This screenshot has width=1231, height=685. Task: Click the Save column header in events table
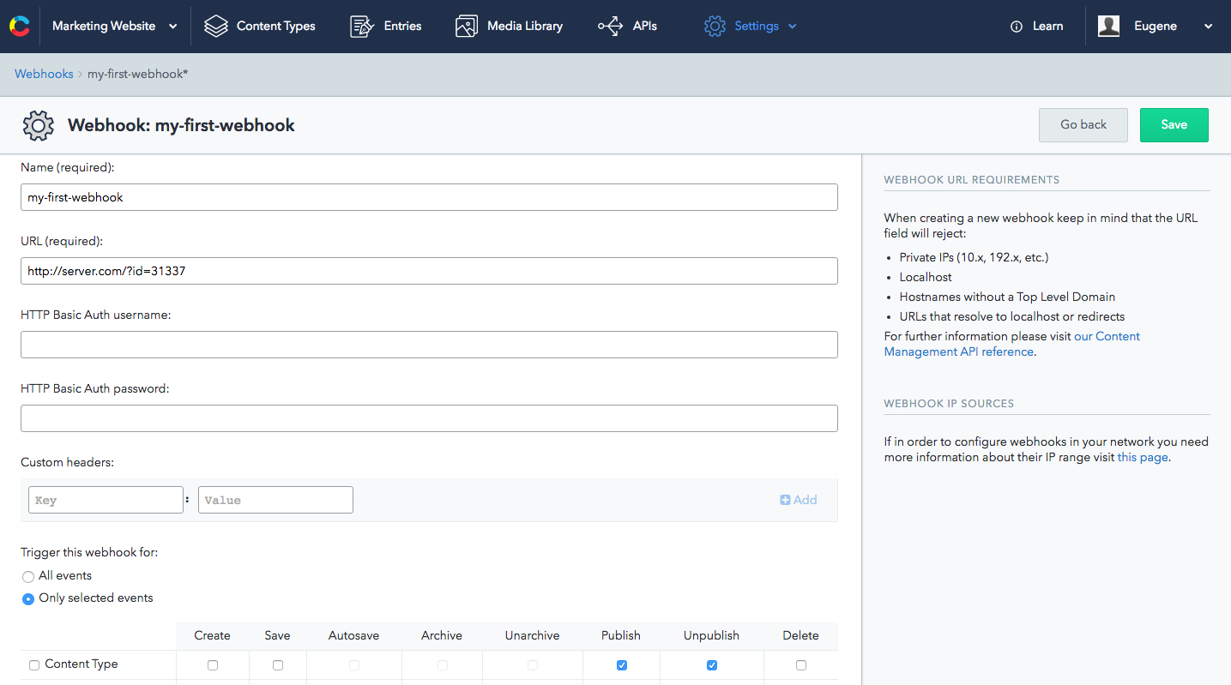[277, 635]
